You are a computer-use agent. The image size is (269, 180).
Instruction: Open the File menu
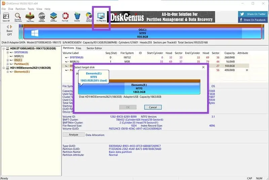4,9
